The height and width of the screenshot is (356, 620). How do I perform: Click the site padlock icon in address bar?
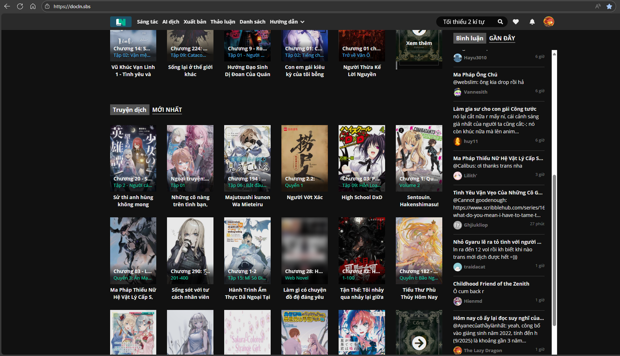point(47,7)
